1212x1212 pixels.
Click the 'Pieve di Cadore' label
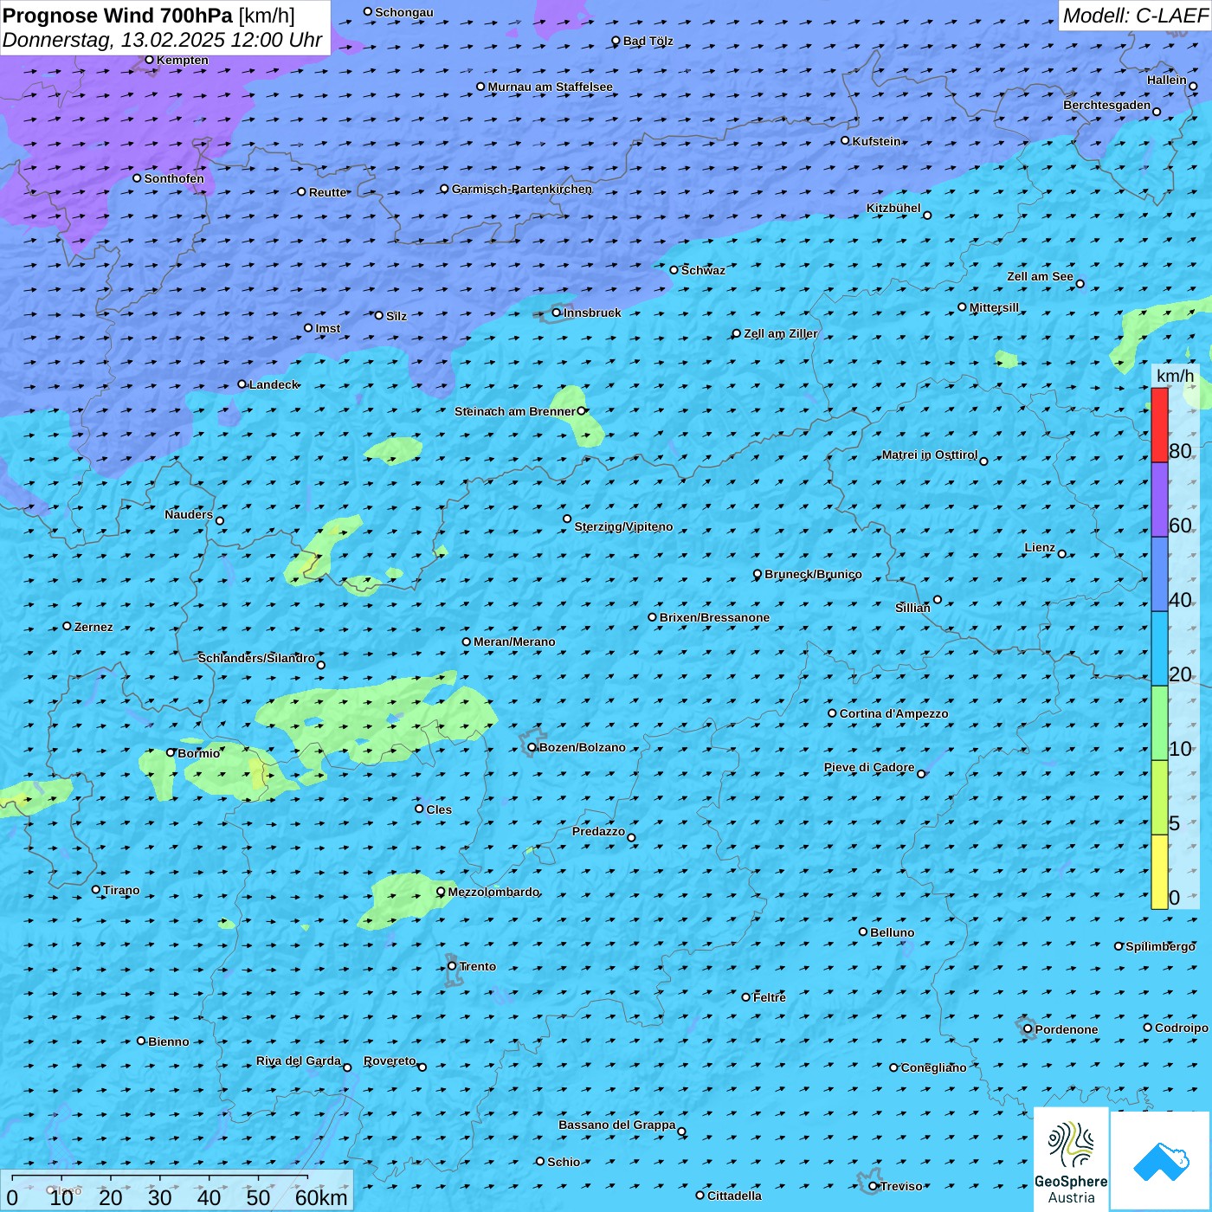click(869, 767)
